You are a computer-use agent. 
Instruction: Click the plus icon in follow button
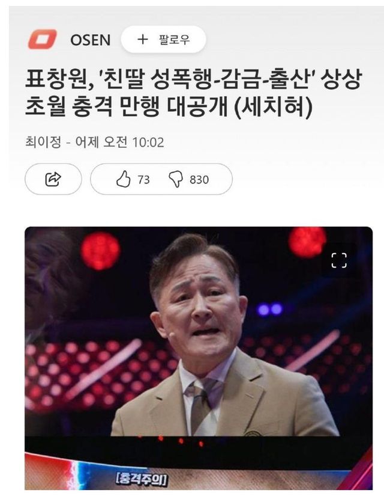143,40
